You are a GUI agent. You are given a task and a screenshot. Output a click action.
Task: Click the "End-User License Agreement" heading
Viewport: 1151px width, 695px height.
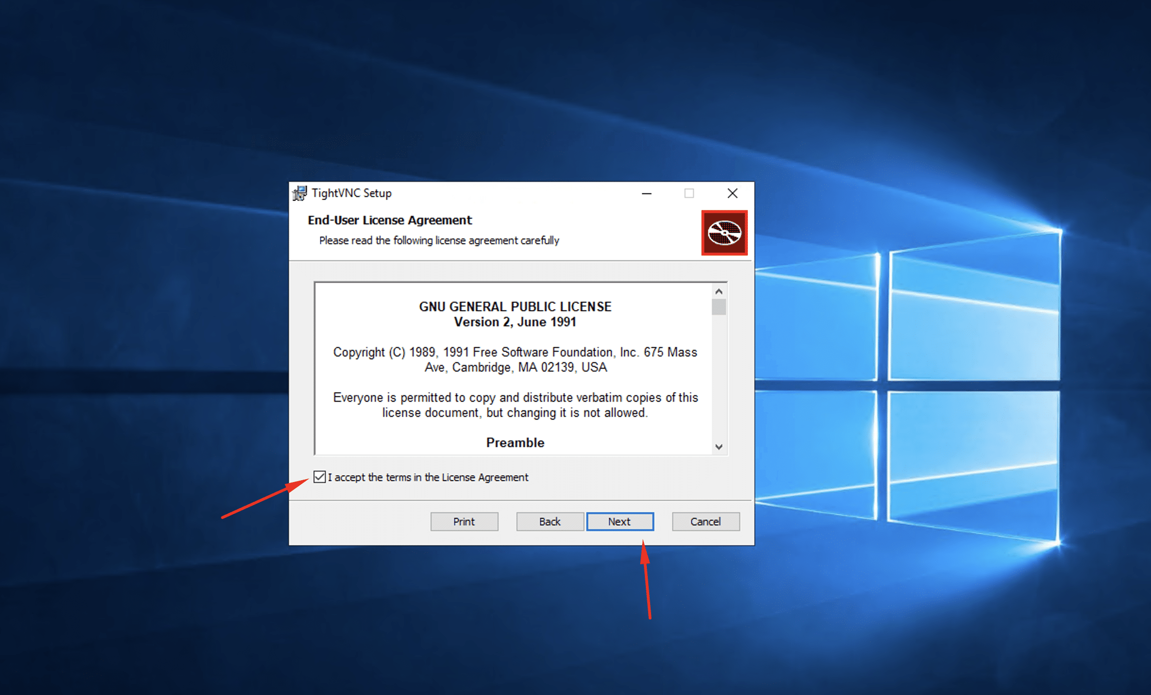389,220
